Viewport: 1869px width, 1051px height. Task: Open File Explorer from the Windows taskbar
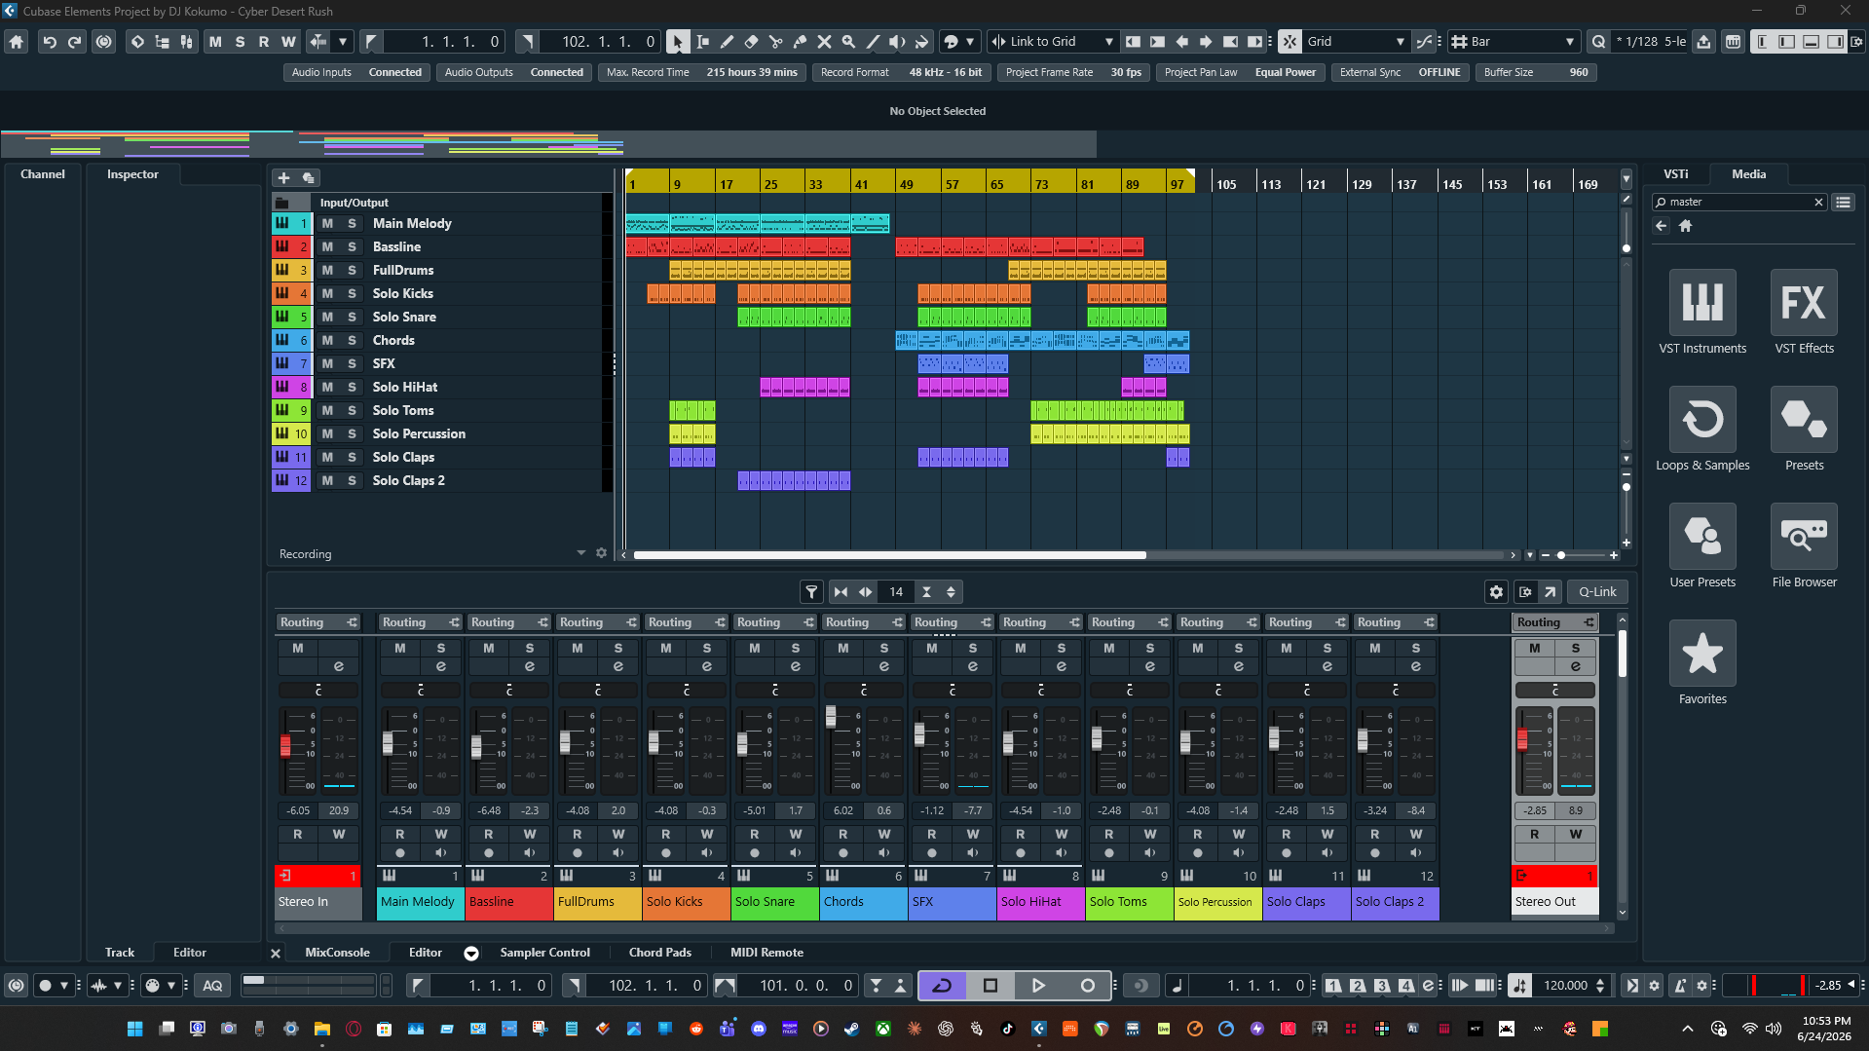[x=321, y=1029]
